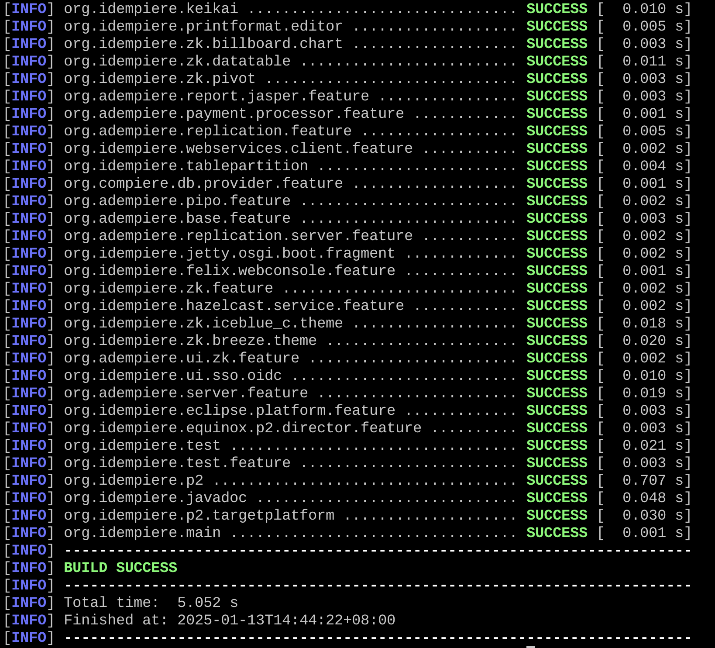Select the 0.011 s duration value
The image size is (715, 648).
pos(653,61)
